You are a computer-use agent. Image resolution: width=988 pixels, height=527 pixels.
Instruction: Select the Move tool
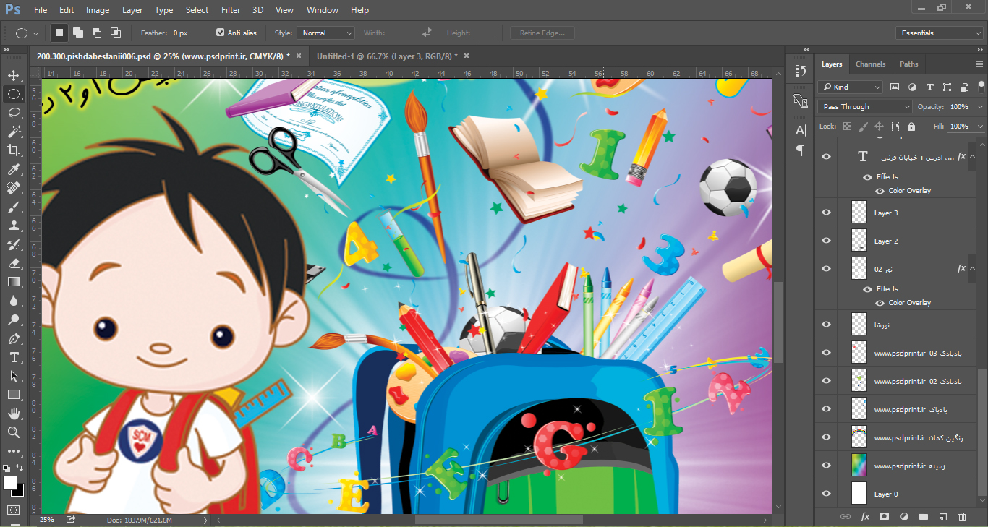pos(13,75)
